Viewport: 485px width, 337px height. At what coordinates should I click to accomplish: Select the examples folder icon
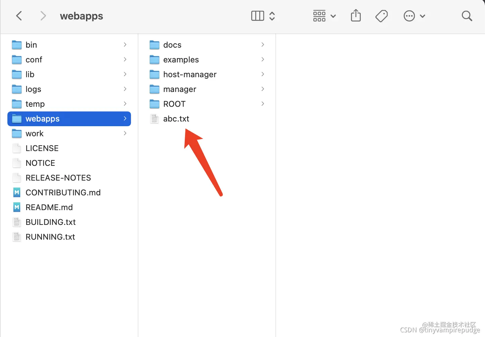tap(155, 59)
